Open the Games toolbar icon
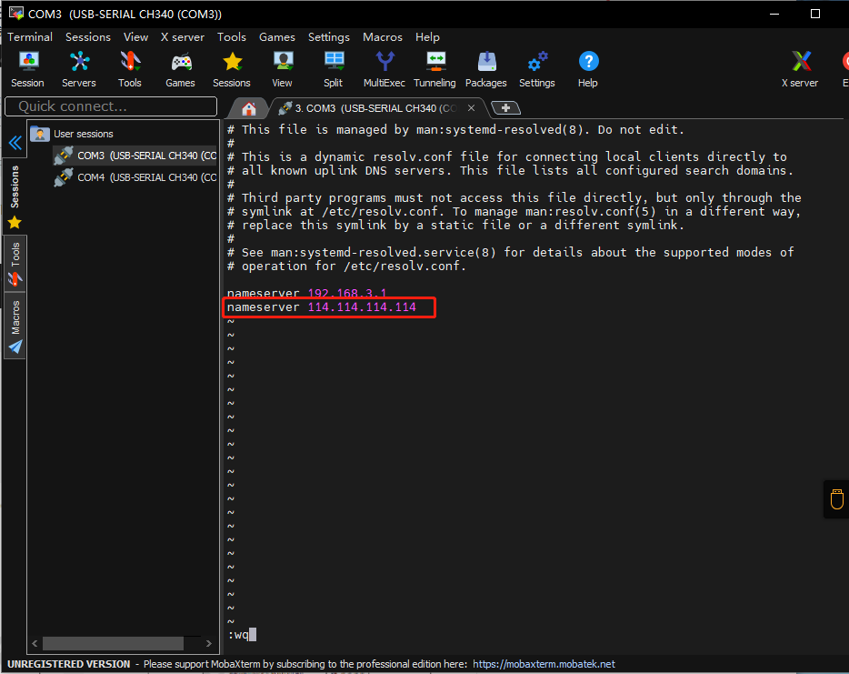Image resolution: width=849 pixels, height=674 pixels. click(181, 69)
